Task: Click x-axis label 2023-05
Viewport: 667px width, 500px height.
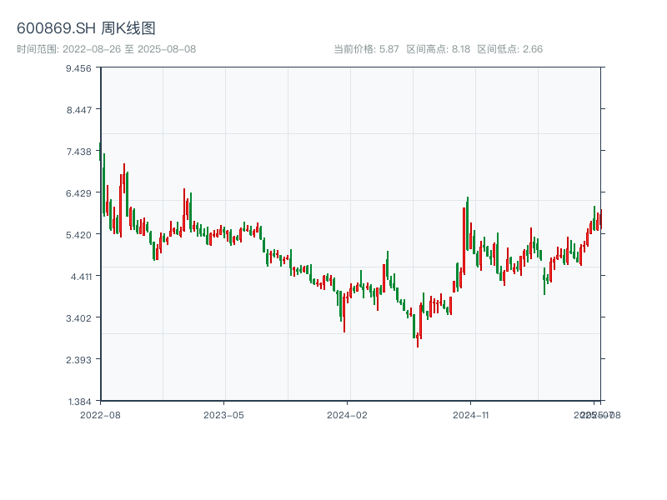Action: point(223,415)
